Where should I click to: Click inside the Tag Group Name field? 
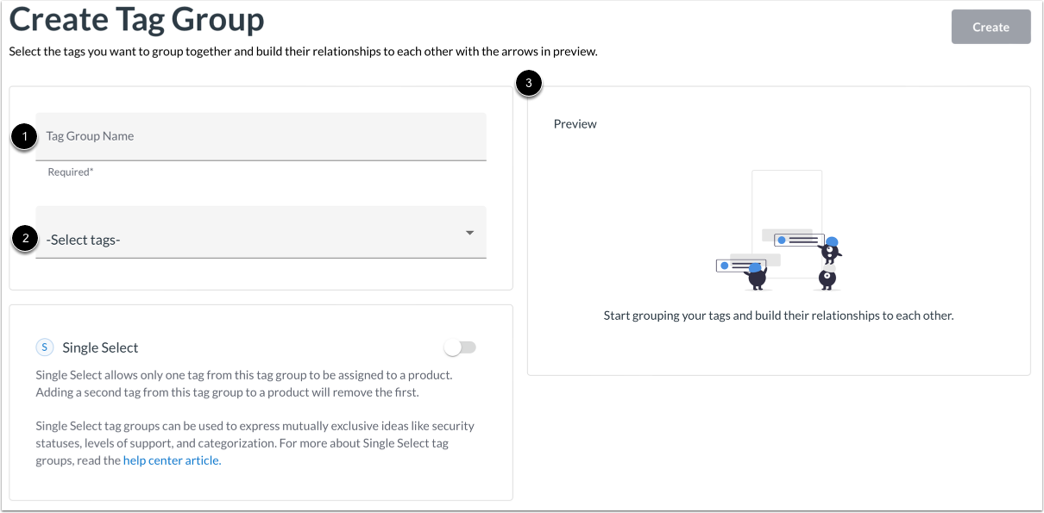click(x=261, y=135)
